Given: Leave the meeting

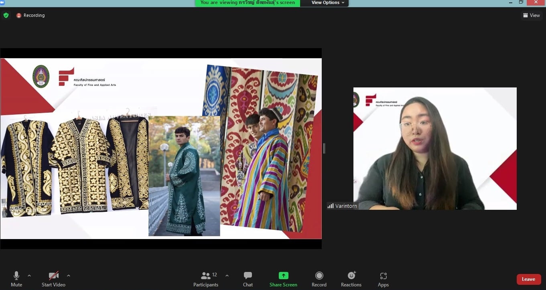Looking at the screenshot, I should tap(528, 279).
